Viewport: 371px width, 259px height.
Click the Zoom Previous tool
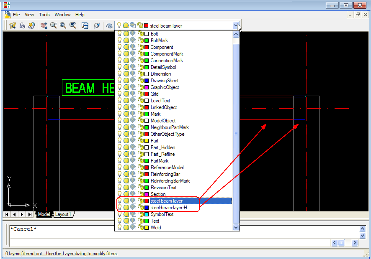(72, 25)
